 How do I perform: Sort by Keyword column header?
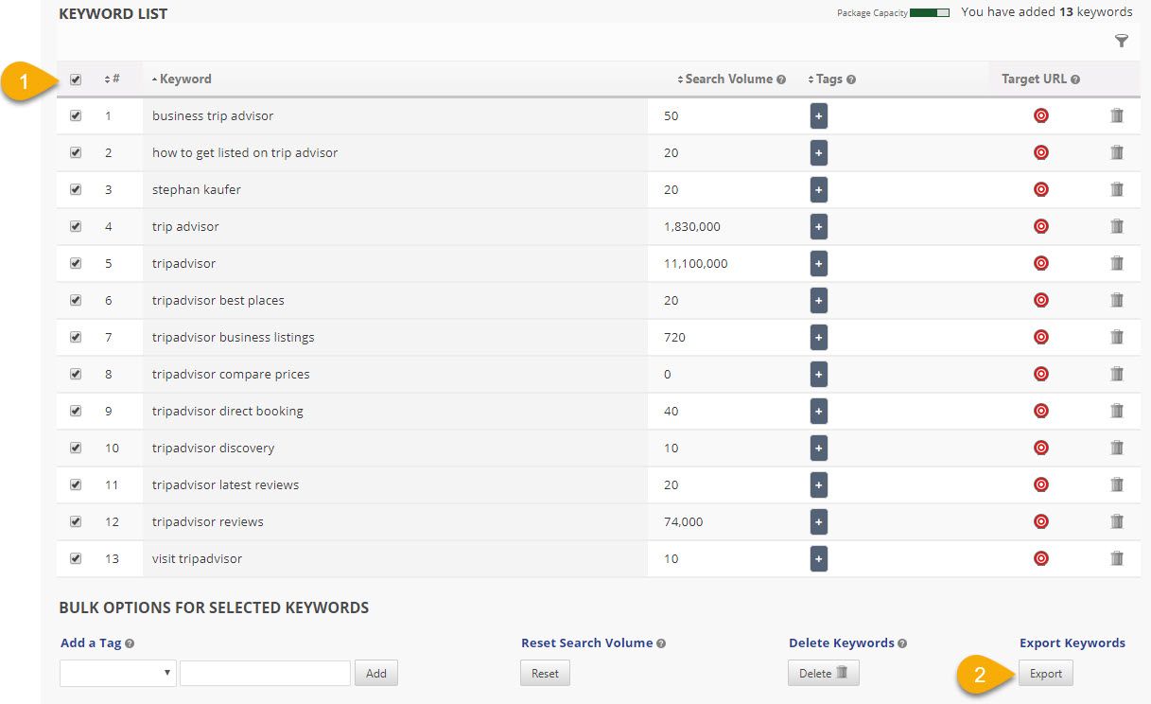[x=185, y=79]
